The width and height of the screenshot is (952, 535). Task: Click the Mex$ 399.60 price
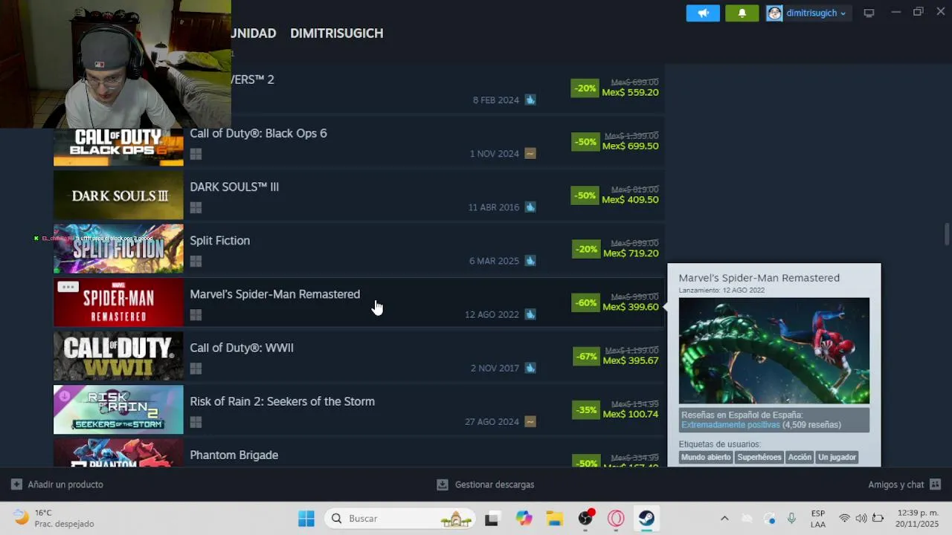[630, 307]
